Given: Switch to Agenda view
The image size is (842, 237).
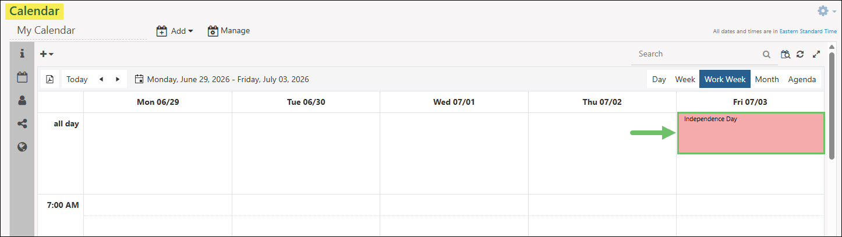Looking at the screenshot, I should click(x=802, y=79).
